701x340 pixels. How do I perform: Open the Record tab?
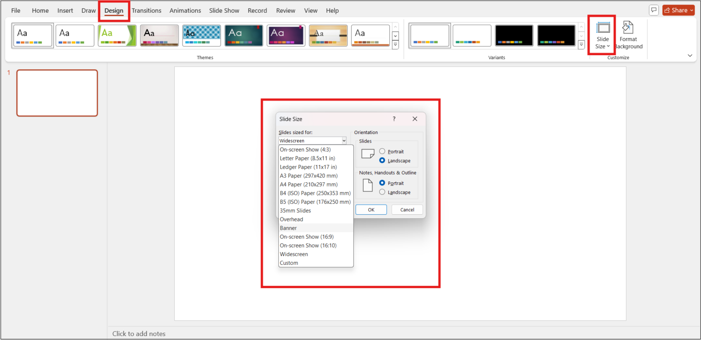pyautogui.click(x=257, y=10)
